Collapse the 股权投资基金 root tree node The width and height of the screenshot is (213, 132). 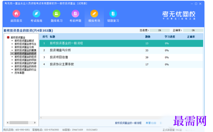tap(8, 37)
